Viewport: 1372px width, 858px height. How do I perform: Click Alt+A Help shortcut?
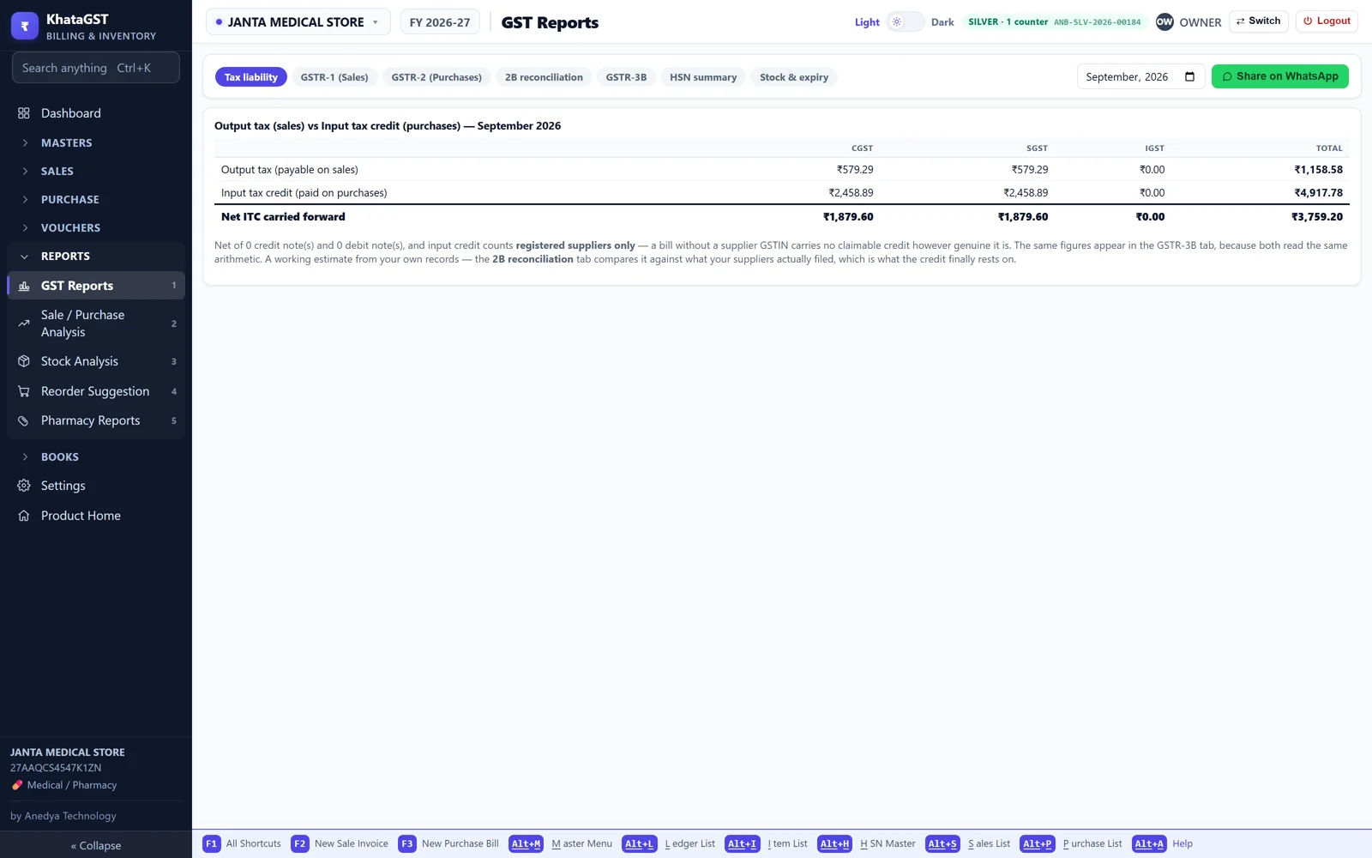[1163, 843]
